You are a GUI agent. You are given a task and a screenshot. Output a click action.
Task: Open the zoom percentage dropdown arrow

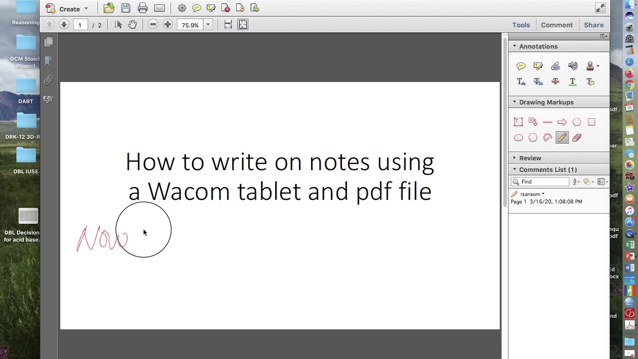208,24
